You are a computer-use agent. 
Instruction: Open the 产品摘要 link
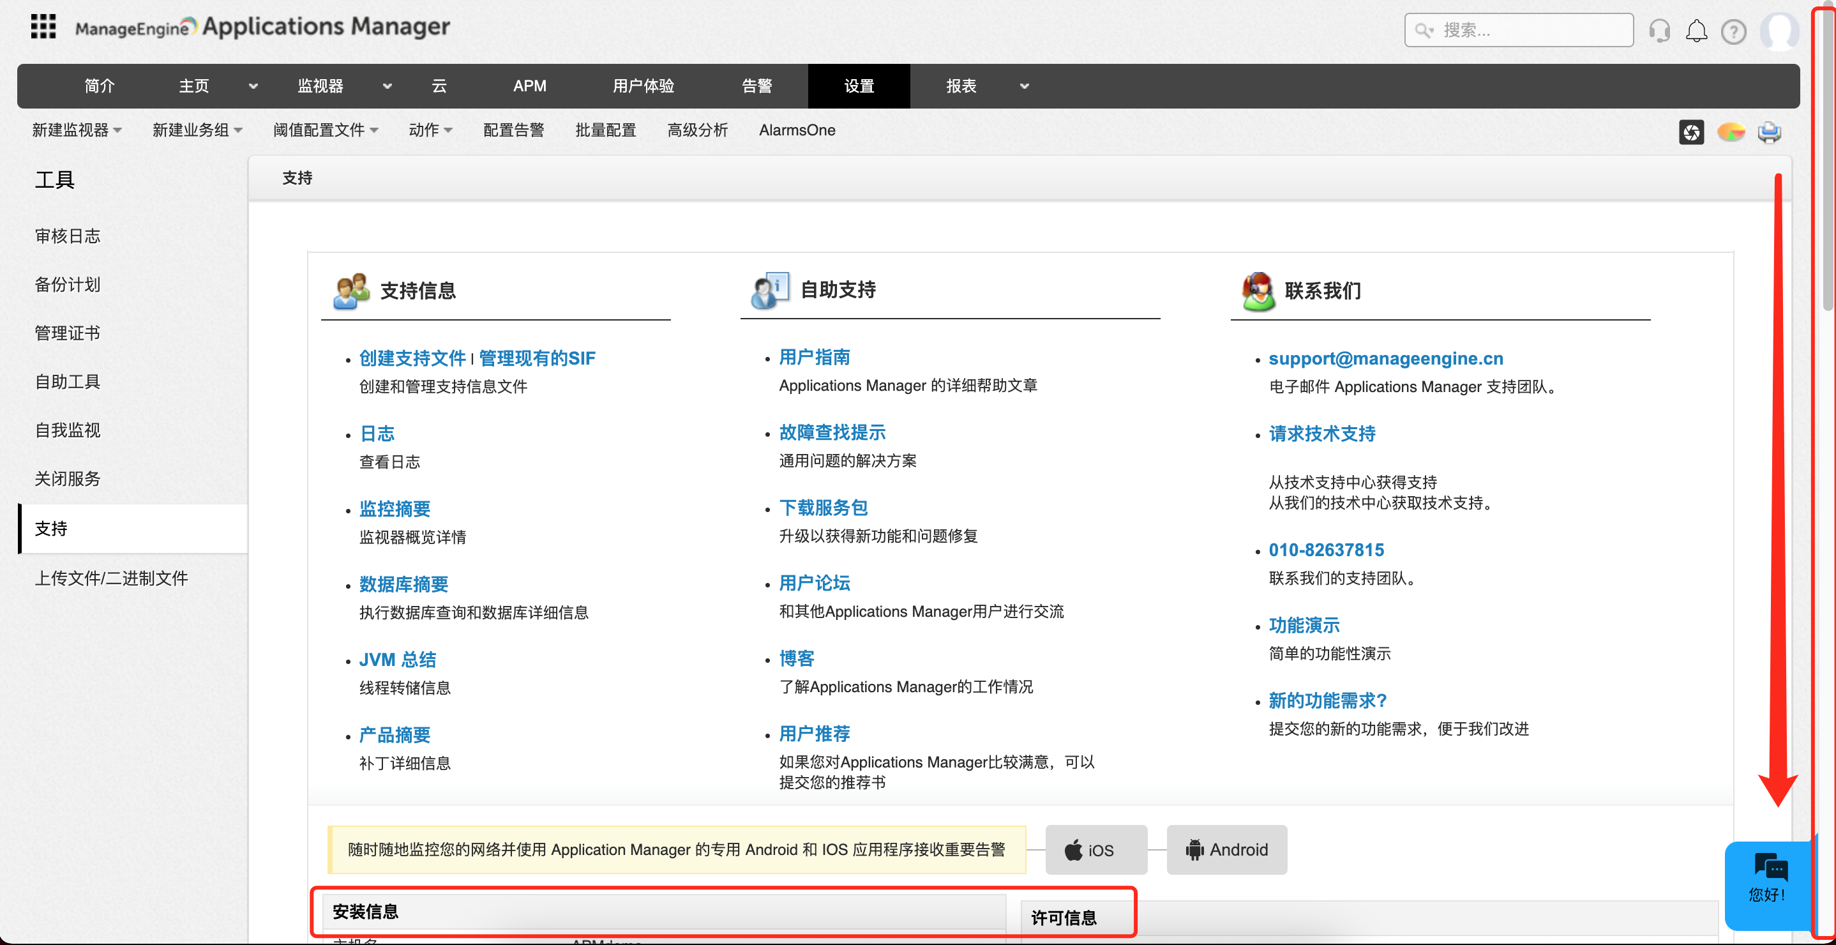[395, 735]
